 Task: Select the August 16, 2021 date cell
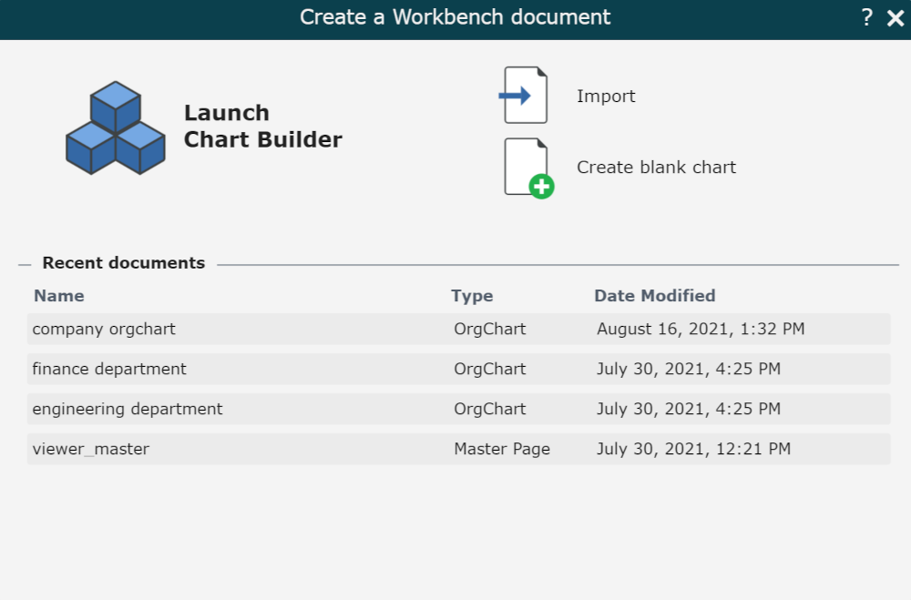click(x=700, y=330)
